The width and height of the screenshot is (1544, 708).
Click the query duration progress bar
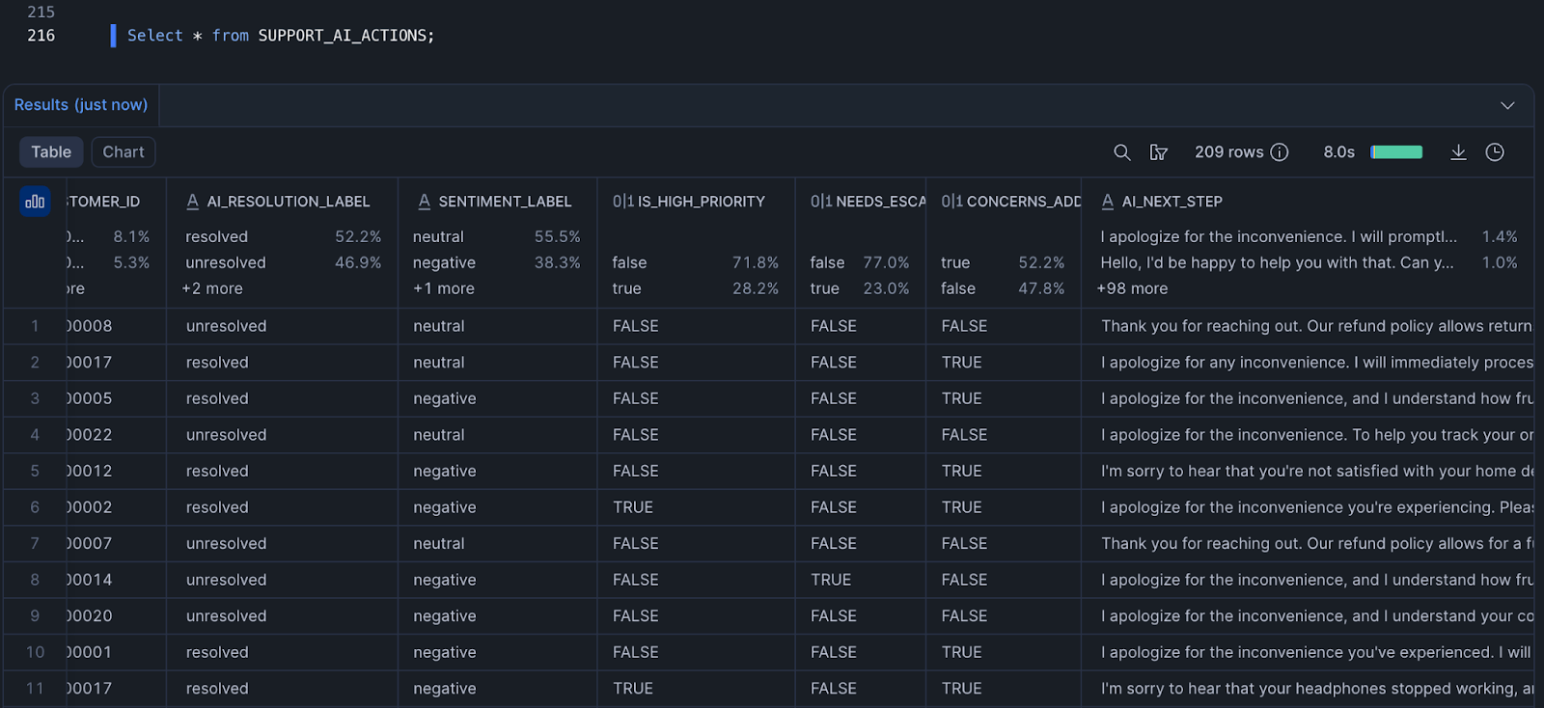1396,152
